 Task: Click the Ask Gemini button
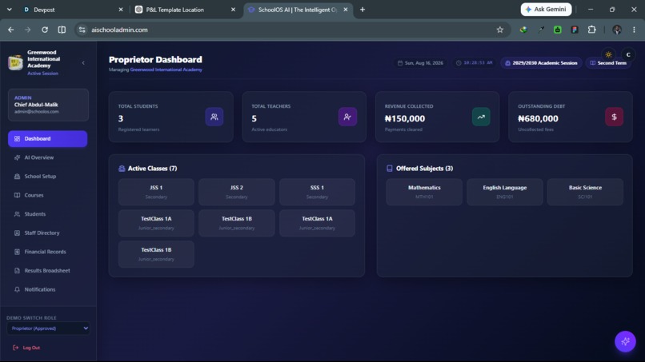pos(546,10)
